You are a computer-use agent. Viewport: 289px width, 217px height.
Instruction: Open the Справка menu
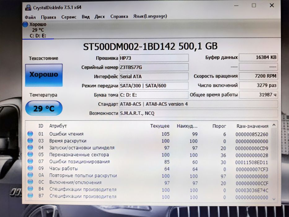119,16
